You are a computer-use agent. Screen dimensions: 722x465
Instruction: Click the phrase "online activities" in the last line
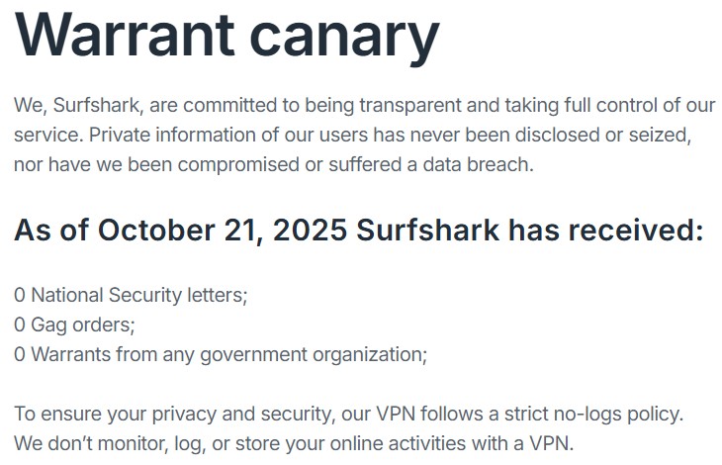(403, 441)
